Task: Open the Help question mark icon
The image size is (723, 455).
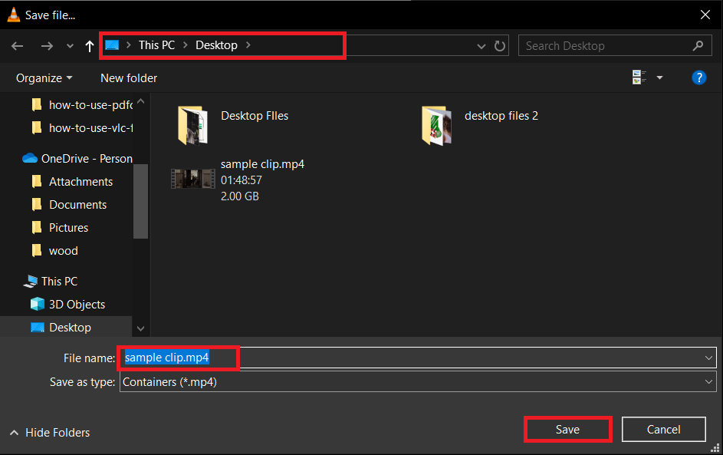Action: [x=698, y=77]
